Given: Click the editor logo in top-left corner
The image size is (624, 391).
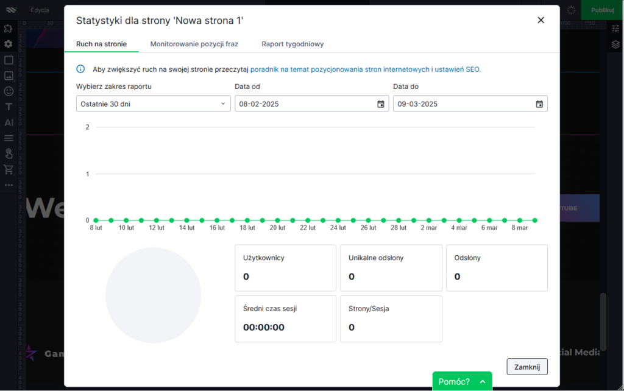Looking at the screenshot, I should (x=11, y=10).
